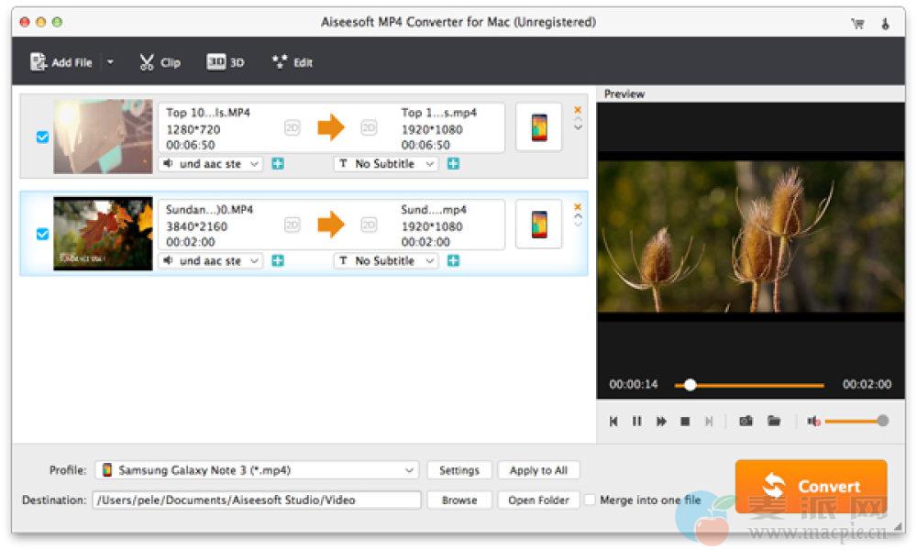Click the shopping cart purchase icon
The image size is (917, 550).
click(x=857, y=23)
